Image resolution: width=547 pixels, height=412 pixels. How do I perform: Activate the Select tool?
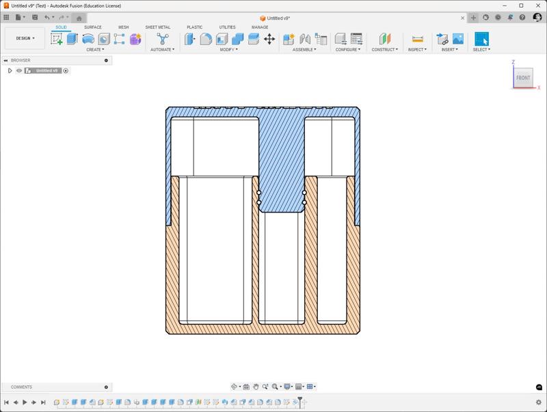pyautogui.click(x=481, y=39)
